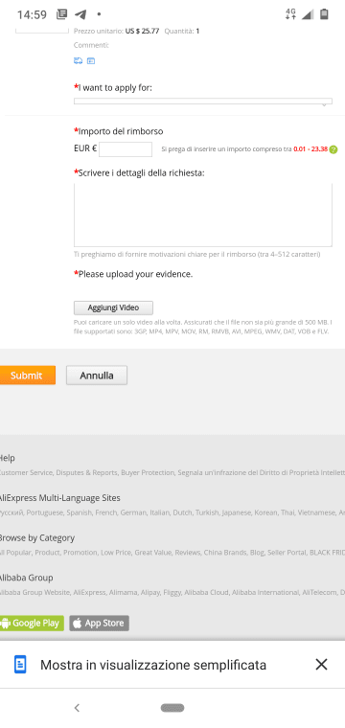Open the China Brands link
Viewport: 345px width, 728px height.
coord(225,553)
